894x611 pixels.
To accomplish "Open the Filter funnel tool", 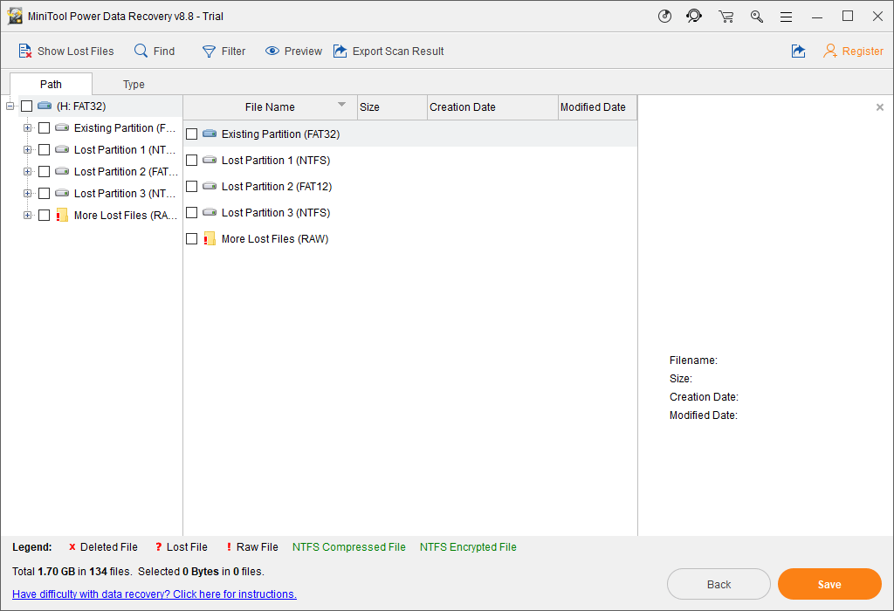I will [x=210, y=51].
